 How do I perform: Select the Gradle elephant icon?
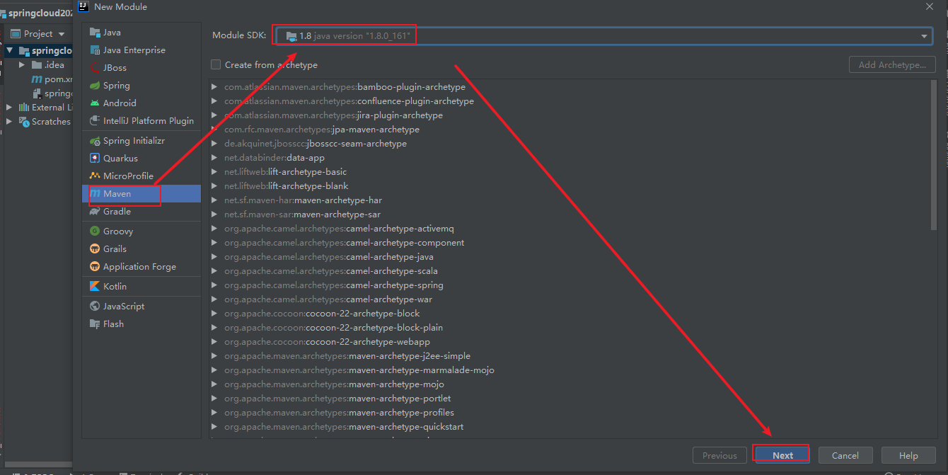[x=95, y=212]
